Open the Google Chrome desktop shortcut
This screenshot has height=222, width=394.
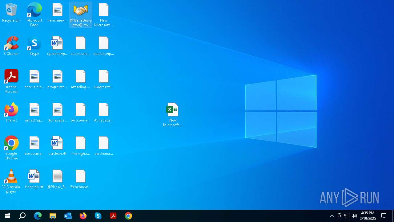point(11,148)
